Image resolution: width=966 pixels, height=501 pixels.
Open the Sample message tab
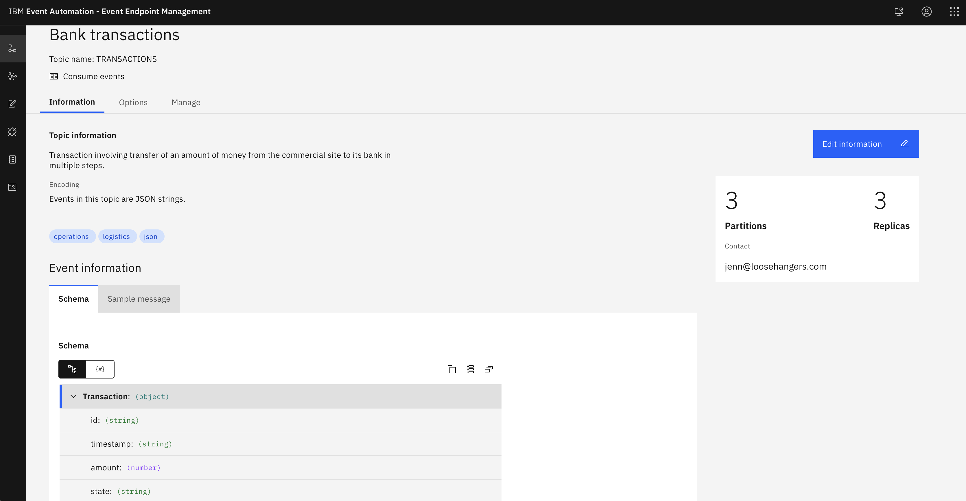pyautogui.click(x=139, y=299)
